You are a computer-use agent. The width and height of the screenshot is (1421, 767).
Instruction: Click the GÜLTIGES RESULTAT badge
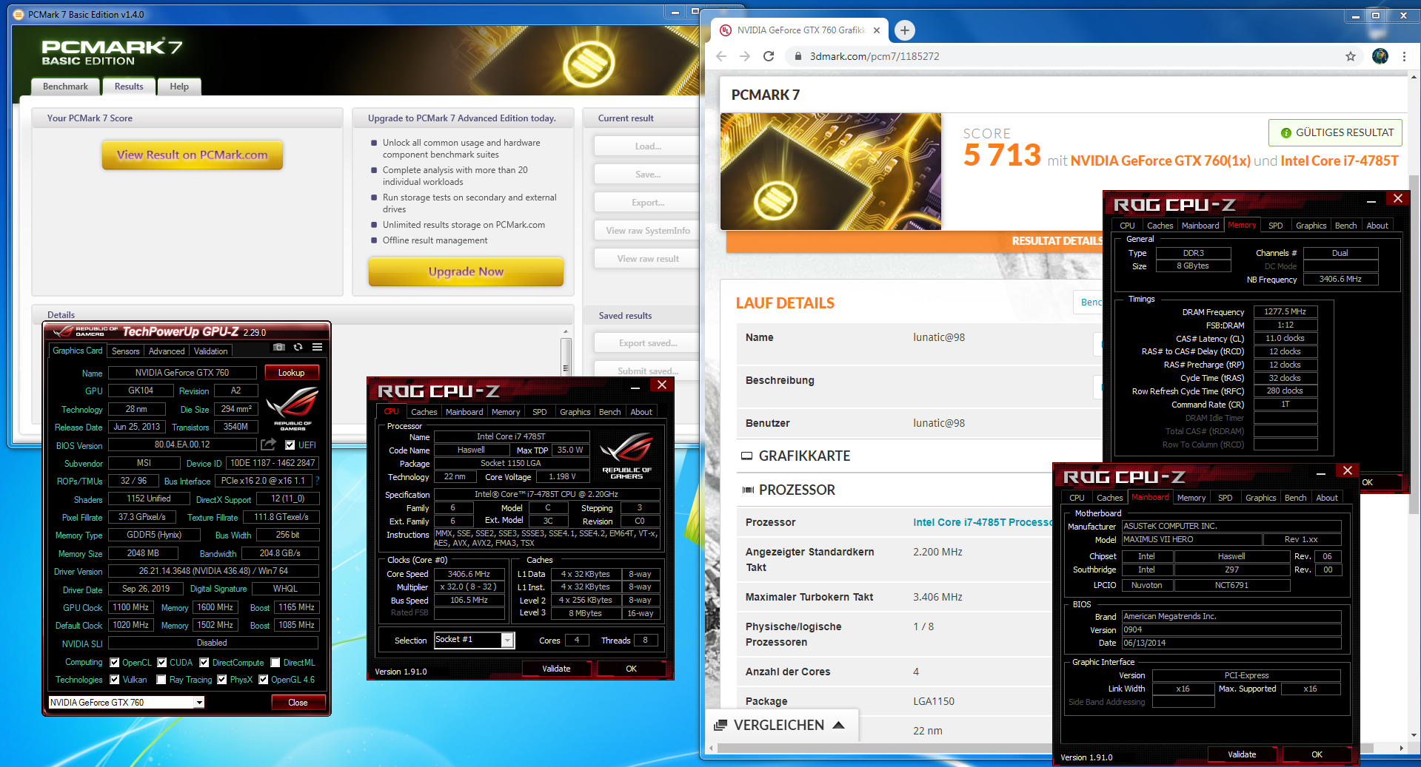coord(1336,132)
